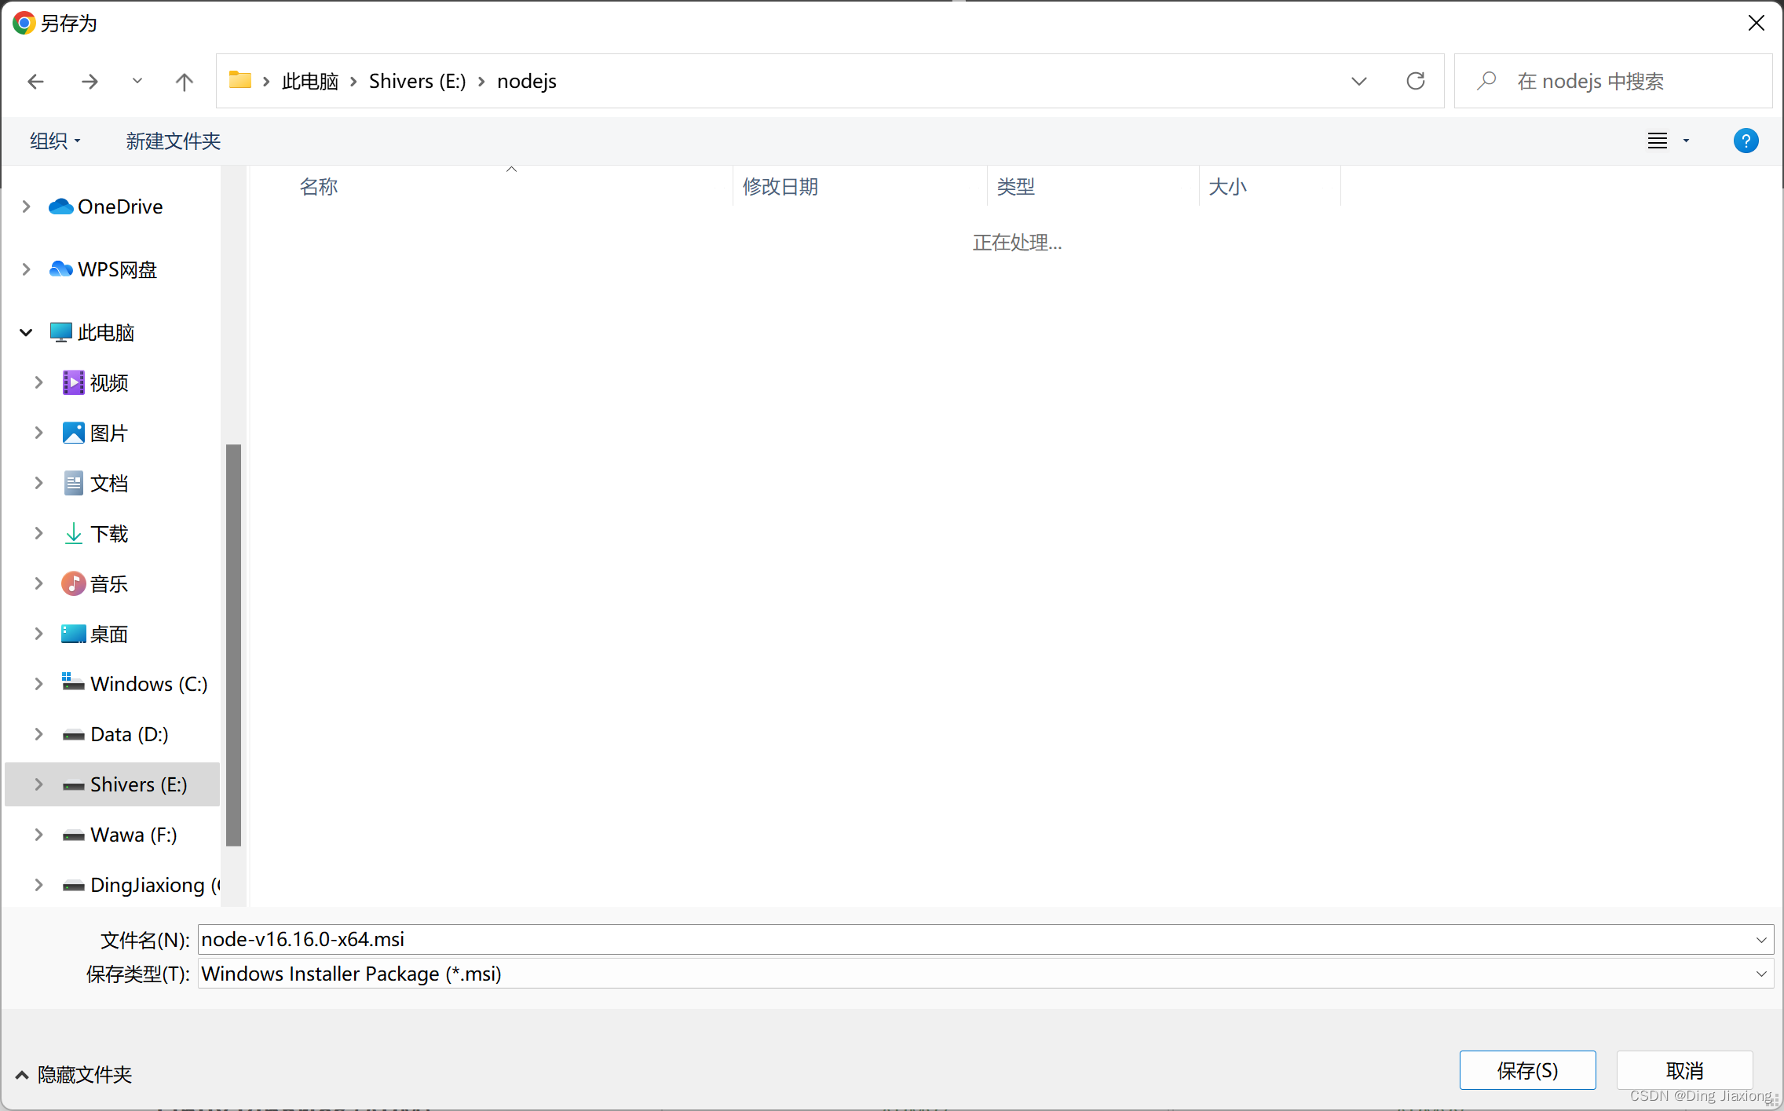
Task: Open help with the question mark icon
Action: coord(1746,141)
